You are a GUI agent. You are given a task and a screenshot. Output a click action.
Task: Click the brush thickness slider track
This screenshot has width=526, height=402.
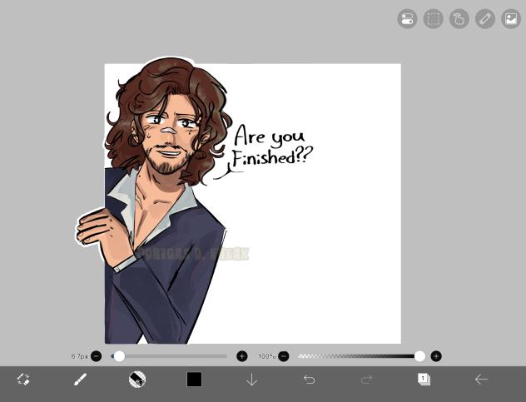175,356
